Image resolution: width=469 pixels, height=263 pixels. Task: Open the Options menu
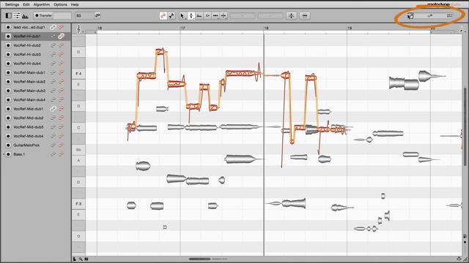click(x=60, y=4)
